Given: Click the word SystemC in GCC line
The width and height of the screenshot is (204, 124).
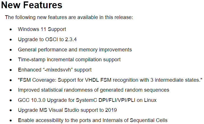Looking at the screenshot, I should tap(86, 100).
